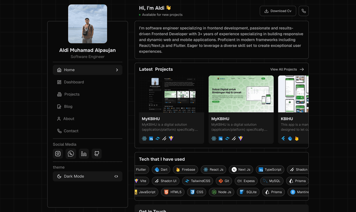The image size is (356, 212).
Task: Click the Prisma chip next to SQLite
Action: [x=273, y=192]
